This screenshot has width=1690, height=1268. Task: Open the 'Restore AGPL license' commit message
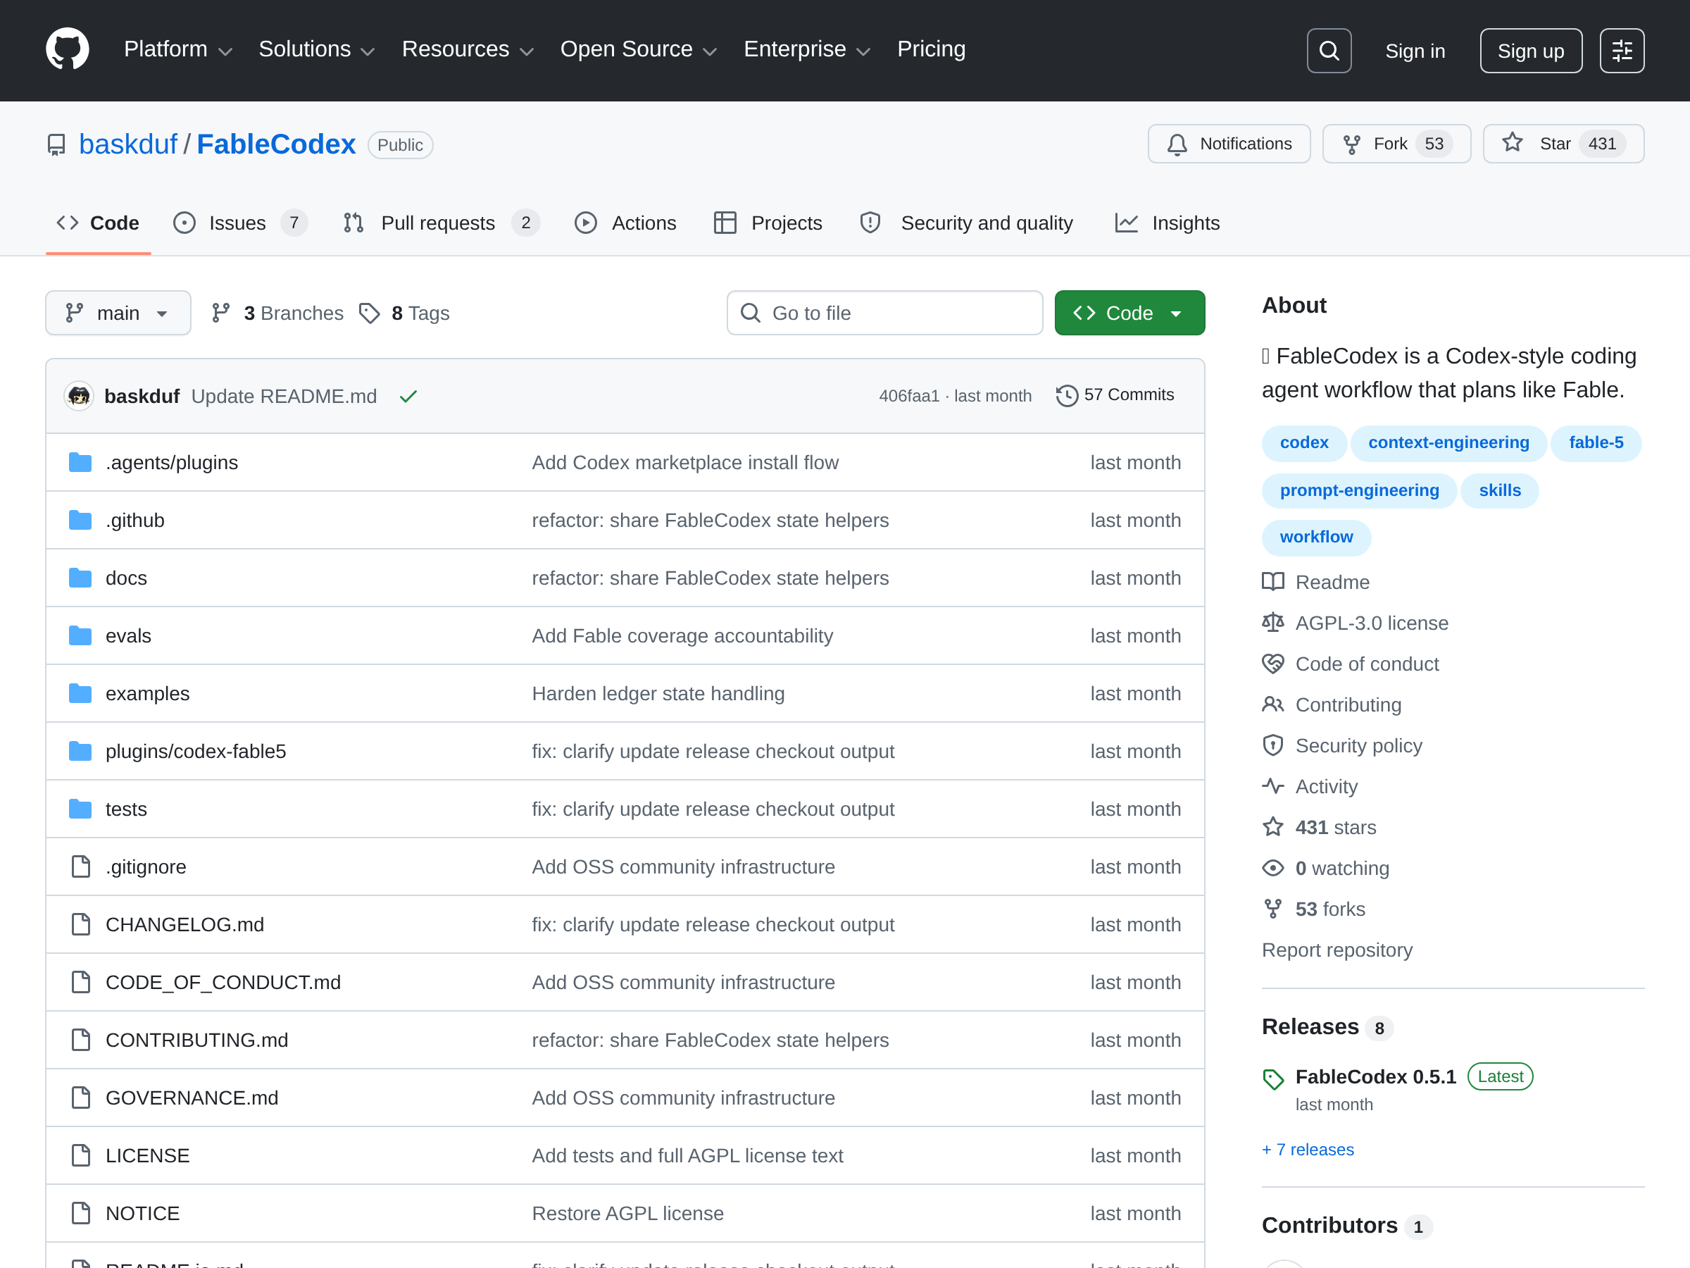[627, 1213]
